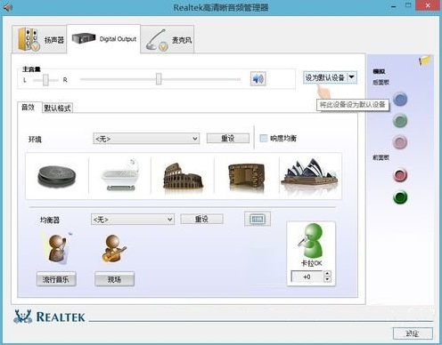The width and height of the screenshot is (442, 345).
Task: Open the 环境 environment dropdown
Action: [146, 139]
